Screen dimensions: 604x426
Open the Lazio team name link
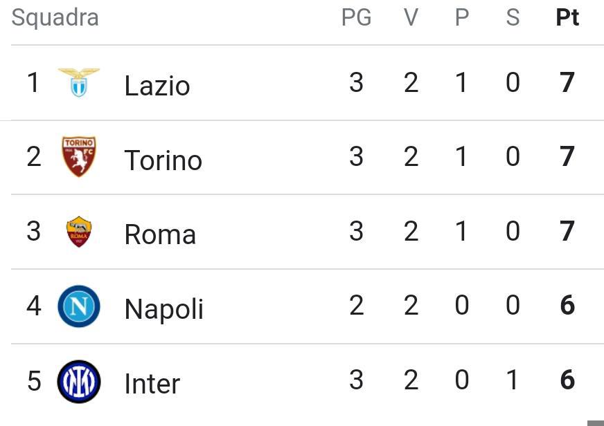[157, 86]
